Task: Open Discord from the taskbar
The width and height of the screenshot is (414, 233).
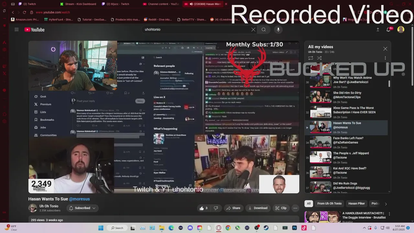Action: [190, 228]
